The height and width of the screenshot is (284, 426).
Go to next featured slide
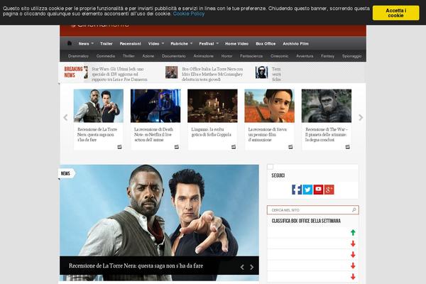pyautogui.click(x=252, y=267)
